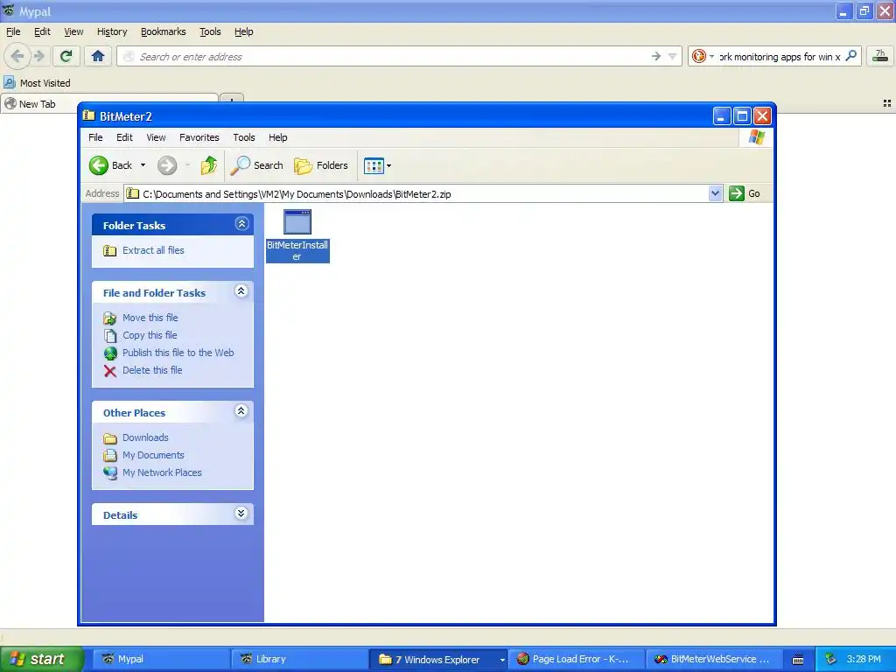Image resolution: width=896 pixels, height=672 pixels.
Task: Click Publish this file to the Web
Action: tap(178, 353)
